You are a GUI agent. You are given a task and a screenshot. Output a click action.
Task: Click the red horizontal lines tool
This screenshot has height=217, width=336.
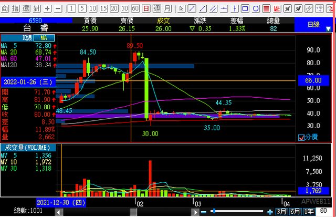pos(266,9)
